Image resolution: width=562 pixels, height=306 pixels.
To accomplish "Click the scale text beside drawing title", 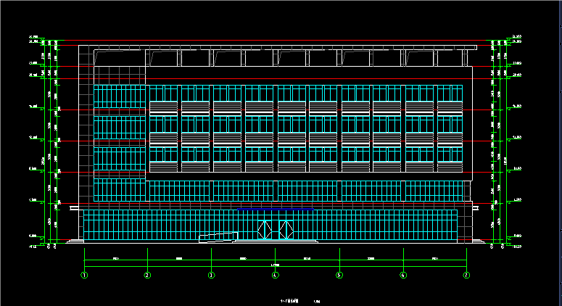I will tap(317, 302).
